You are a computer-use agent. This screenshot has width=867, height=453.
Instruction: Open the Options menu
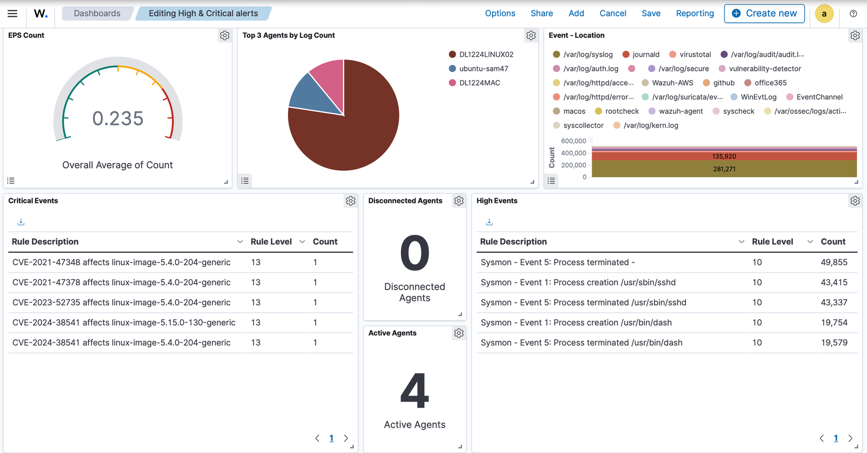(500, 14)
